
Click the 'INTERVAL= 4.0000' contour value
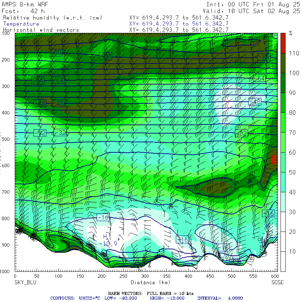220,298
